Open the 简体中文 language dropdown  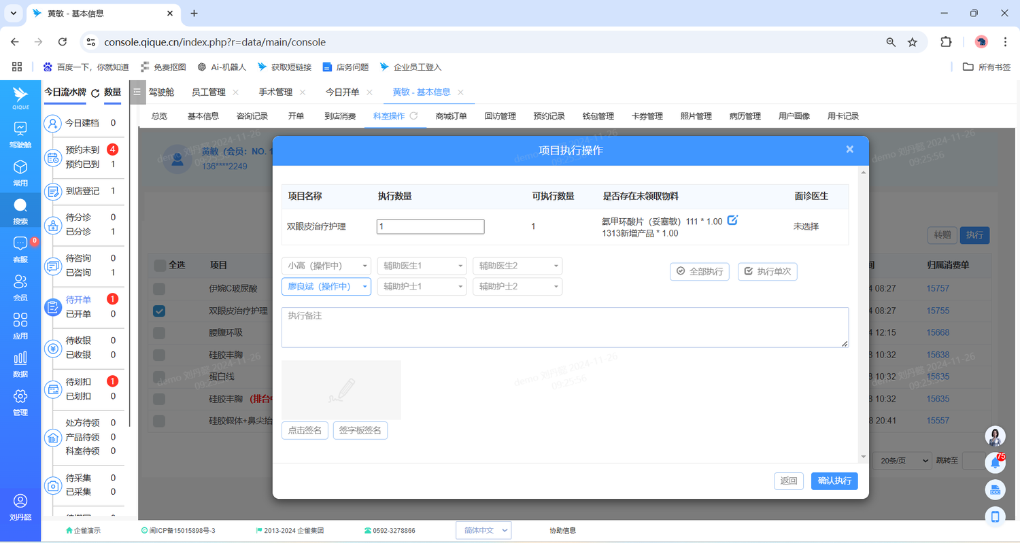tap(483, 531)
